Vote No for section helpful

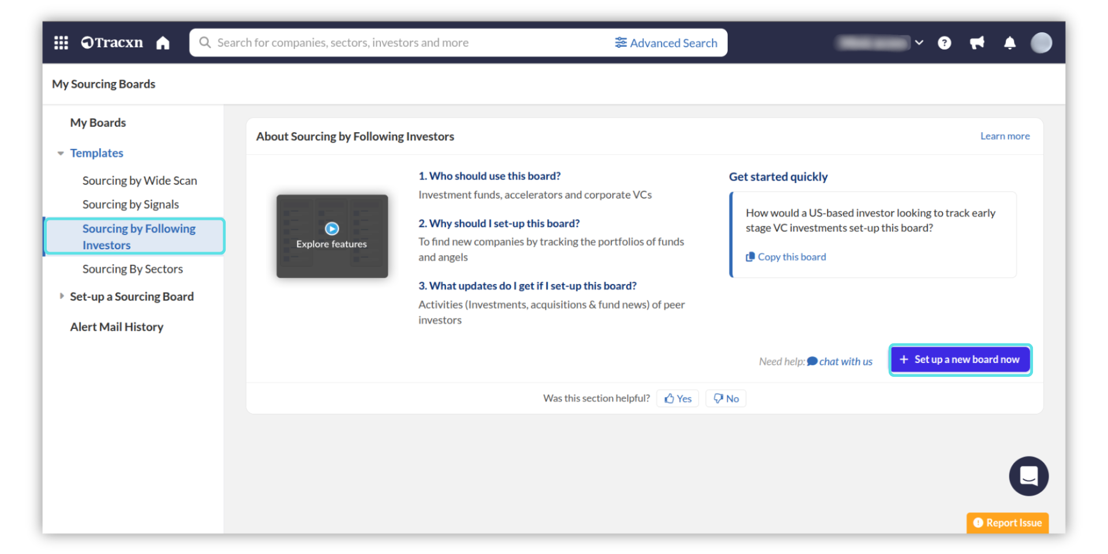726,398
